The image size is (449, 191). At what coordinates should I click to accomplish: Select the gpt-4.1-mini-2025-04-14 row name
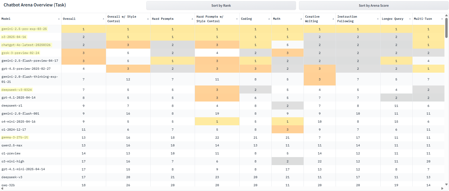[x=23, y=169]
